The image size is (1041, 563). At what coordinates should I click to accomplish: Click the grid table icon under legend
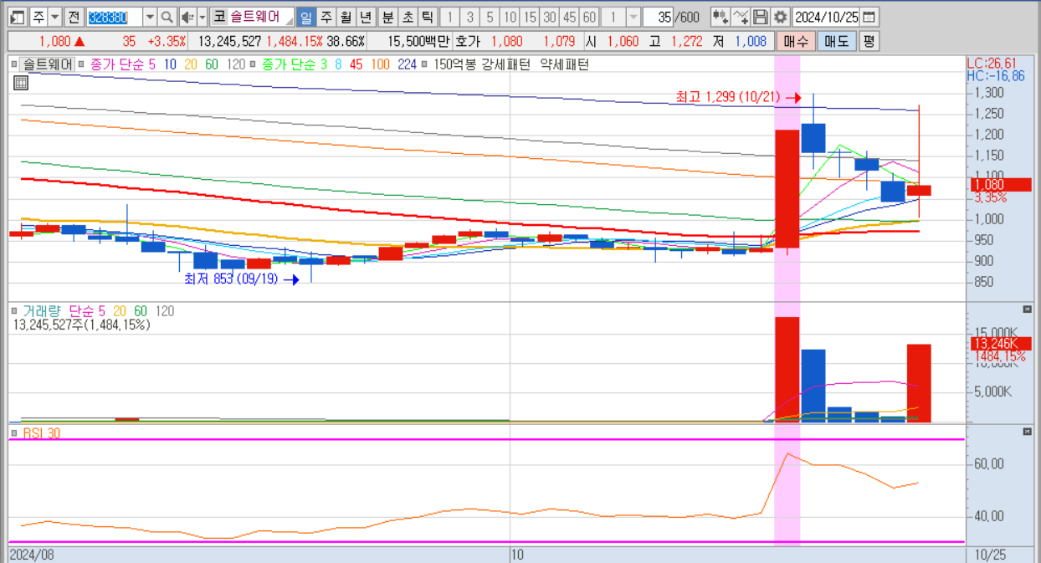coord(22,82)
